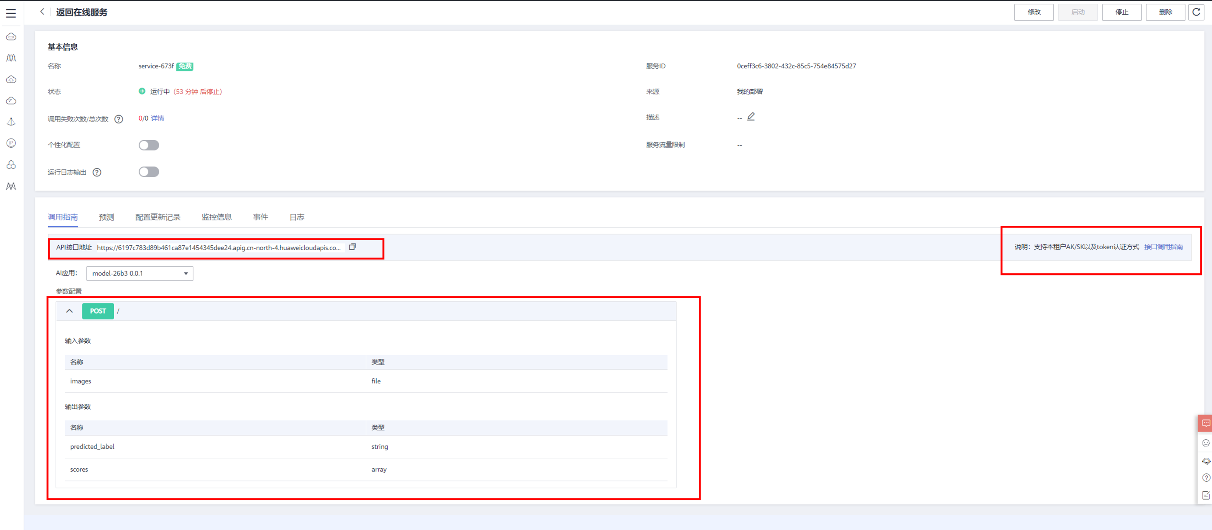Switch to the Prediction tab
This screenshot has width=1212, height=530.
[106, 217]
